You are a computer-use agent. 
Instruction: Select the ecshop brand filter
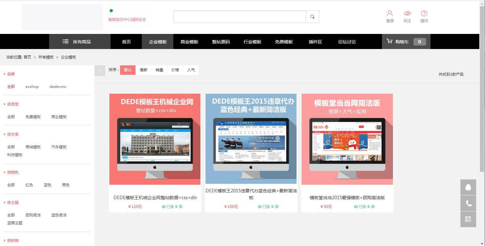click(32, 86)
